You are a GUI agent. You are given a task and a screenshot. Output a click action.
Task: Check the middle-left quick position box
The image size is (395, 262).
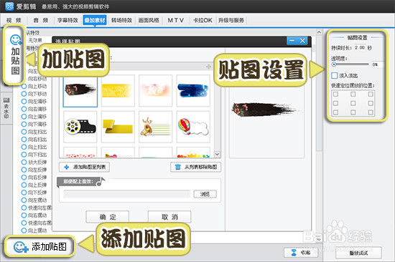tap(336, 103)
